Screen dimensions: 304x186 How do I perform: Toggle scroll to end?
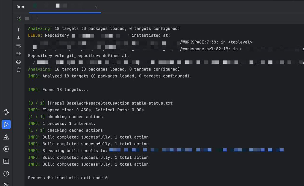[x=18, y=54]
